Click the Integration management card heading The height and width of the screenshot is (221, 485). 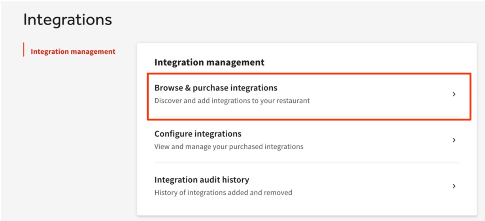pyautogui.click(x=209, y=62)
